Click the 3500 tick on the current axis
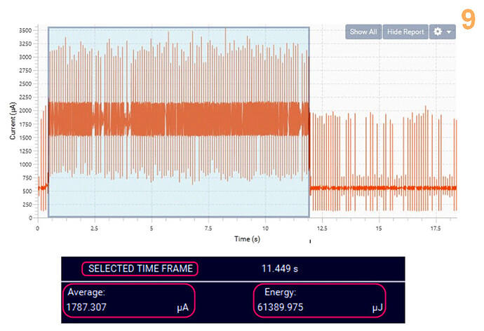484x331 pixels. pyautogui.click(x=24, y=31)
